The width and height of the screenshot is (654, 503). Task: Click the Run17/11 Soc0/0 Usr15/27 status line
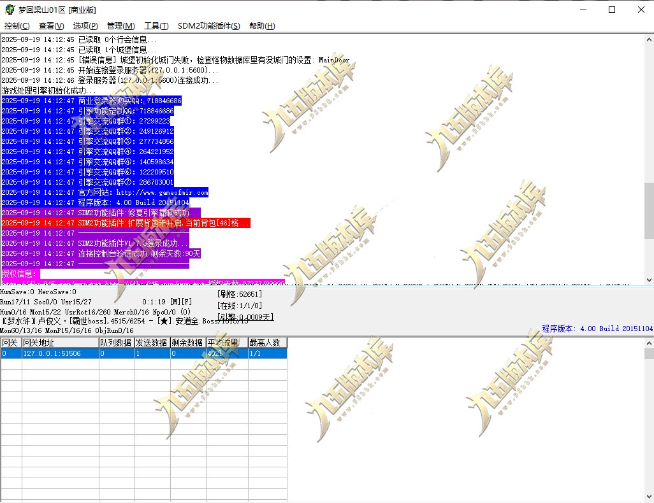pos(46,302)
